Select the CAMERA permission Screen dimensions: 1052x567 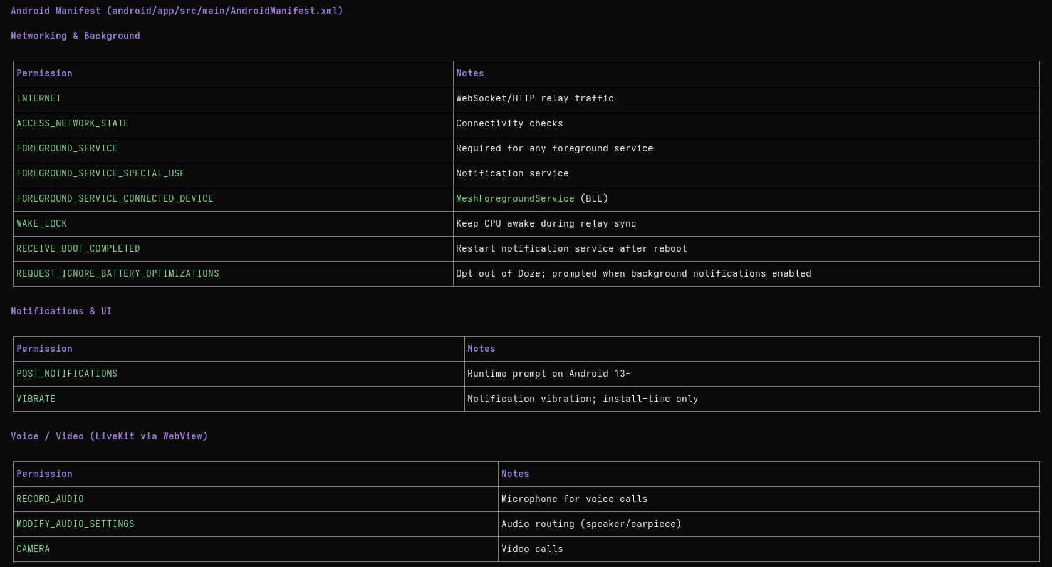coord(33,549)
